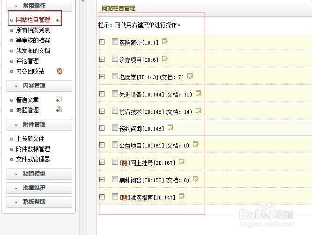Open the 系统帮助 menu section

(39, 202)
